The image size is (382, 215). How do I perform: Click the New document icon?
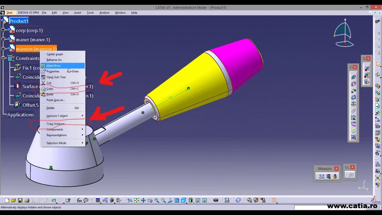tap(7, 200)
